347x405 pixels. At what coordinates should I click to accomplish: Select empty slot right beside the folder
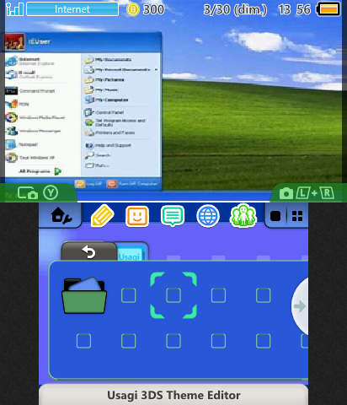point(129,295)
